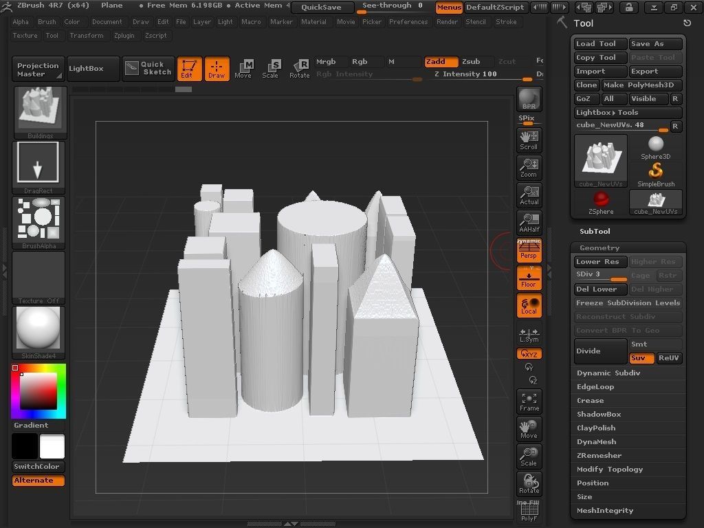Open the Buildings brush thumbnail
The width and height of the screenshot is (704, 528).
40,112
